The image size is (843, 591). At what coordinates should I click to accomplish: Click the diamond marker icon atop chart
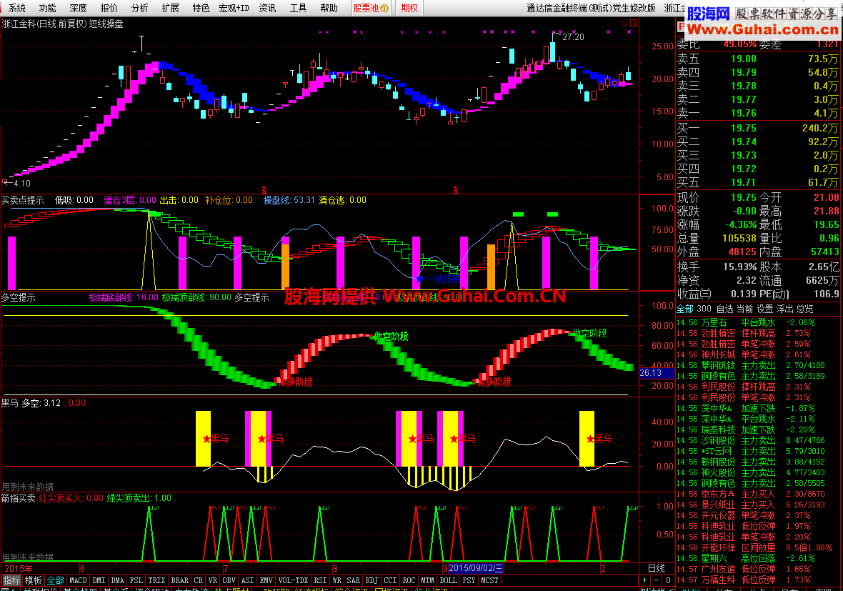click(x=624, y=23)
